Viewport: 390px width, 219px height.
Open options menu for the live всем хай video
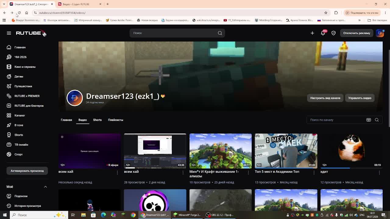point(117,172)
